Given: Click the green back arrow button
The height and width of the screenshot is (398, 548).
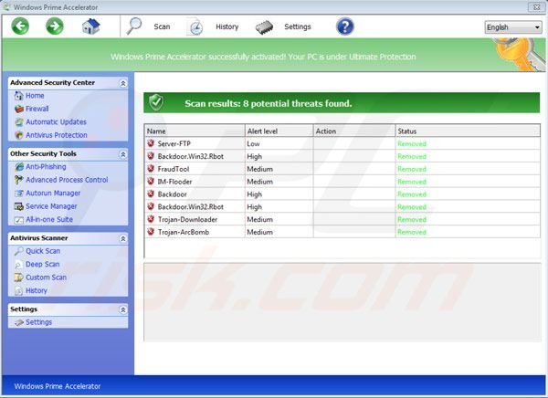Looking at the screenshot, I should point(20,26).
